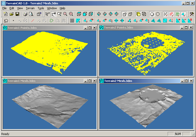Image resolution: width=196 pixels, height=137 pixels.
Task: Choose the cube view with cyan front face
Action: [x=85, y=14]
